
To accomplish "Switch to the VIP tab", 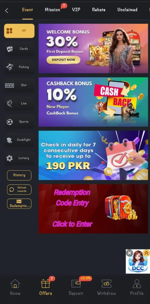I will coord(76,10).
